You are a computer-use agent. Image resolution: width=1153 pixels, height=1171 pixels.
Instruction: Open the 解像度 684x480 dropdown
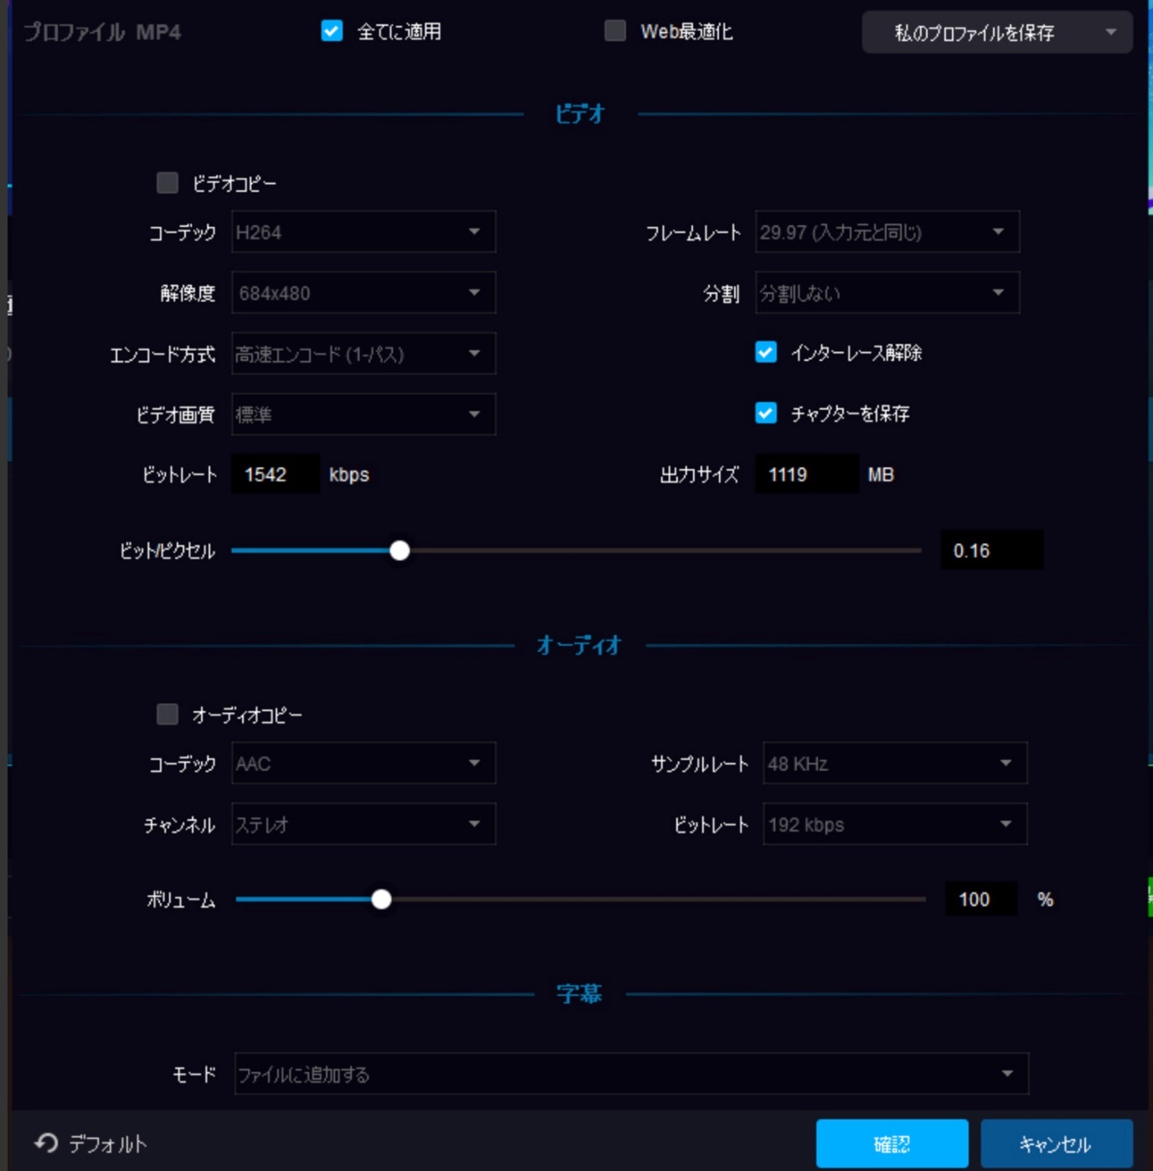[364, 293]
